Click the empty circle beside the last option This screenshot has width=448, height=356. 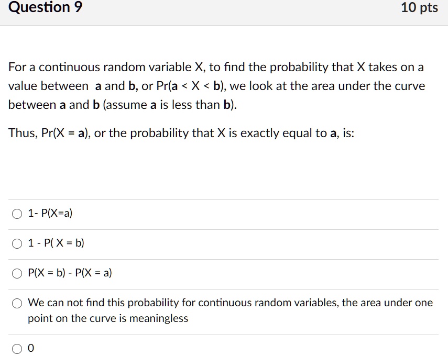pyautogui.click(x=16, y=347)
